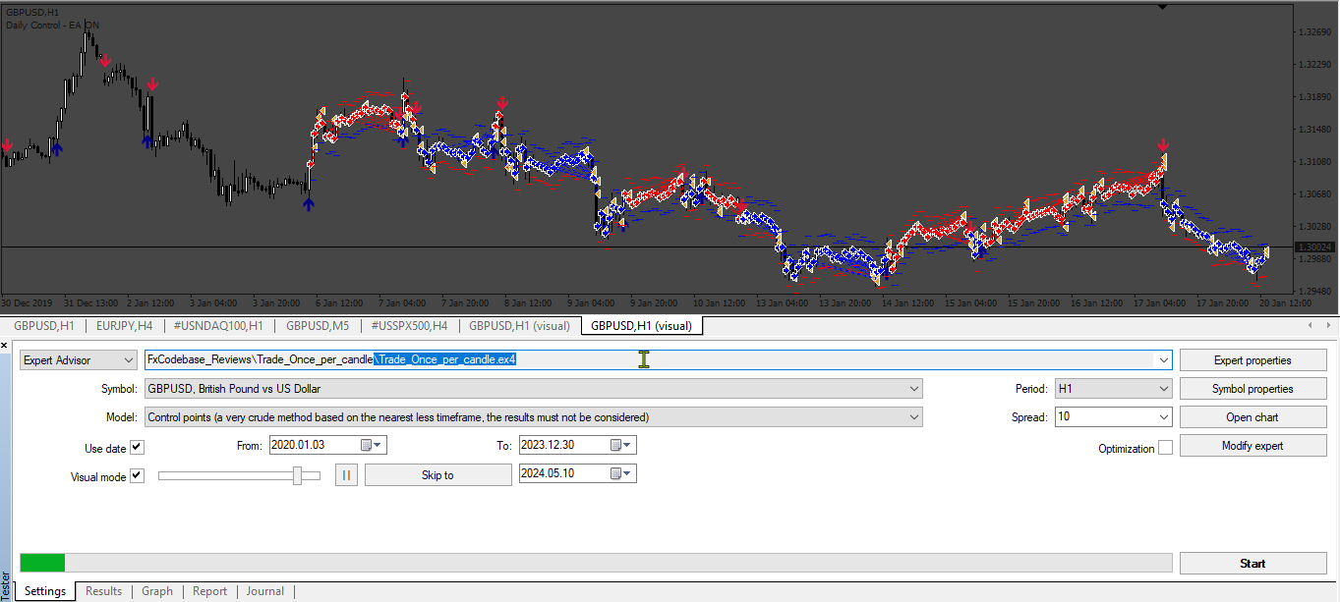Click the Expert properties button
This screenshot has height=602, width=1340.
[1253, 360]
